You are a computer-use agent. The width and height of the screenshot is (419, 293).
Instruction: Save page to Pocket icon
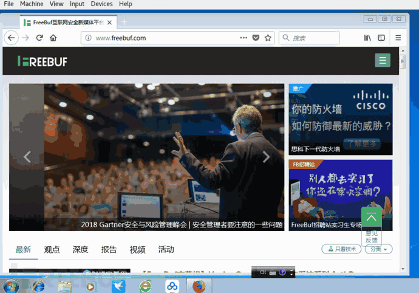(256, 38)
